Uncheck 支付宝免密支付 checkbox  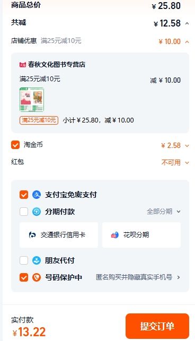tap(24, 195)
